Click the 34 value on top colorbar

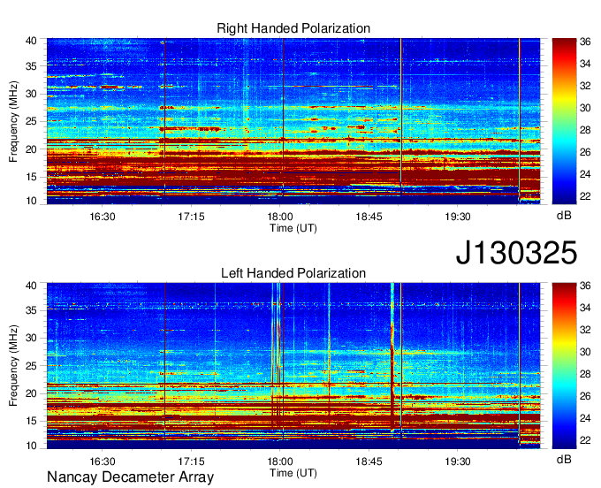pyautogui.click(x=585, y=64)
